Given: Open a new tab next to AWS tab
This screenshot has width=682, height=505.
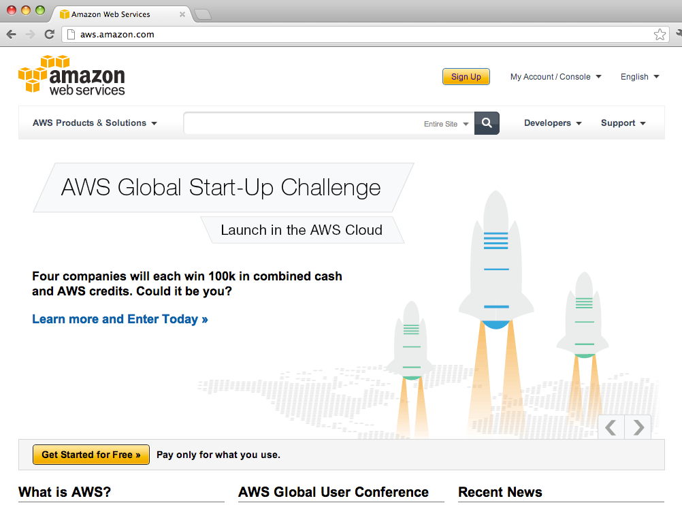Looking at the screenshot, I should click(x=203, y=15).
